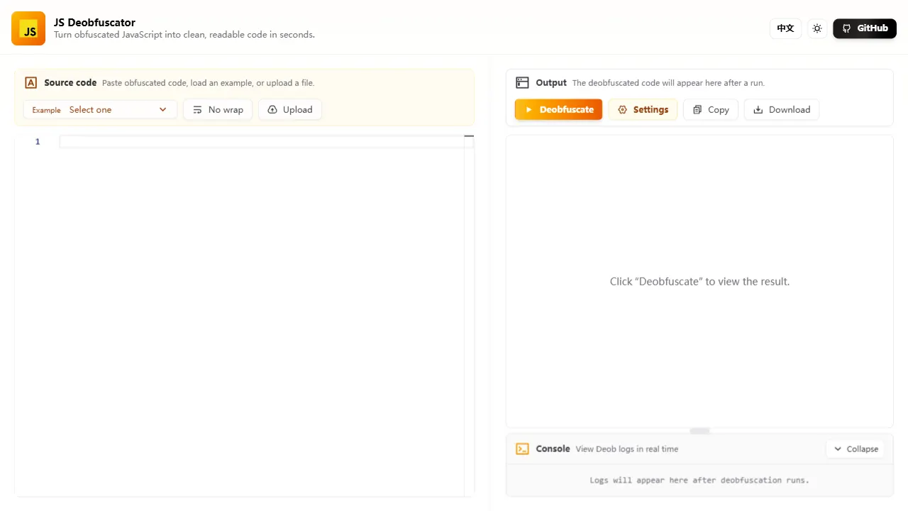The width and height of the screenshot is (908, 511).
Task: Click the 'JS Deobfuscator' title
Action: (94, 22)
